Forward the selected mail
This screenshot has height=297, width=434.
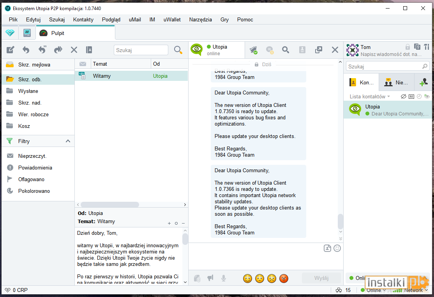click(58, 50)
